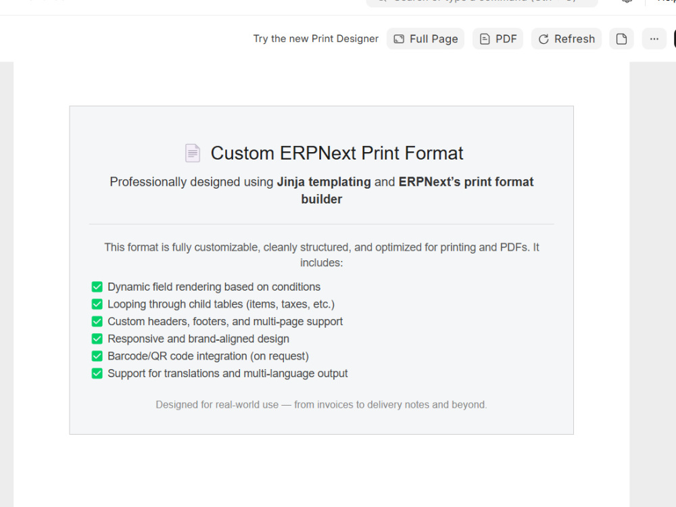This screenshot has height=507, width=676.
Task: Toggle the Dynamic field rendering checkmark
Action: click(97, 287)
